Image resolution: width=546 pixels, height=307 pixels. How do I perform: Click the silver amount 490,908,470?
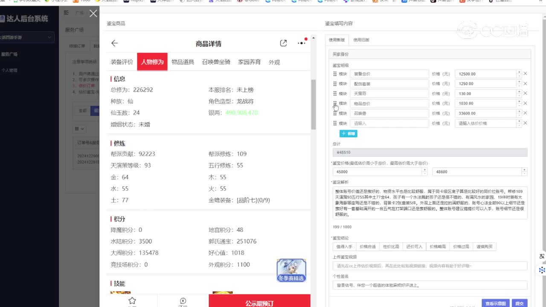tap(241, 113)
